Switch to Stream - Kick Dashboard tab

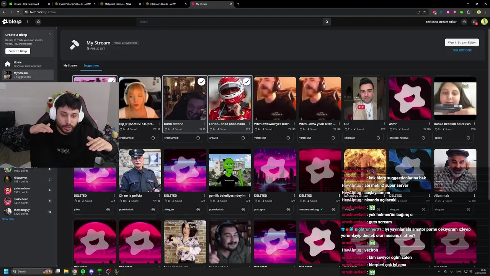[29, 4]
